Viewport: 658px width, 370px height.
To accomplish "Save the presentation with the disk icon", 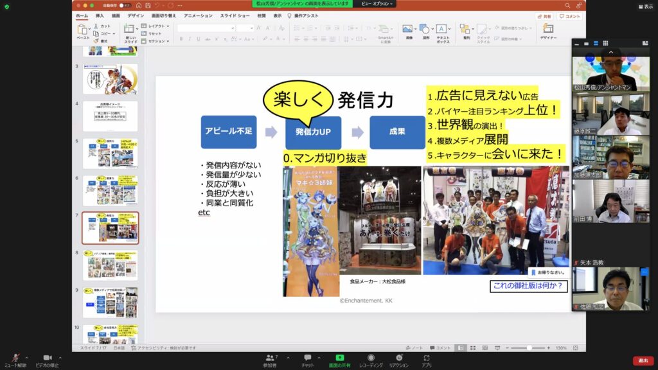I will point(148,5).
